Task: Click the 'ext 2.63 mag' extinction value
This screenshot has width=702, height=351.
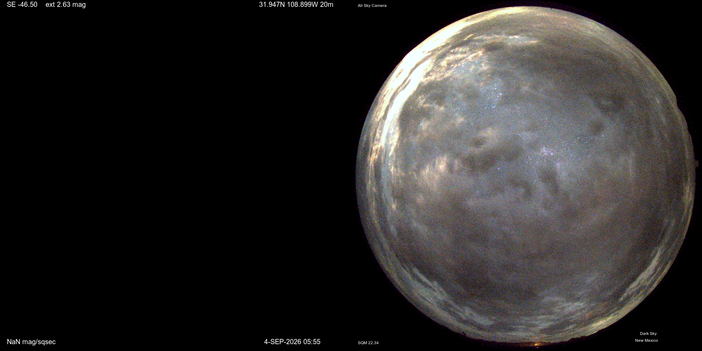Action: [66, 5]
